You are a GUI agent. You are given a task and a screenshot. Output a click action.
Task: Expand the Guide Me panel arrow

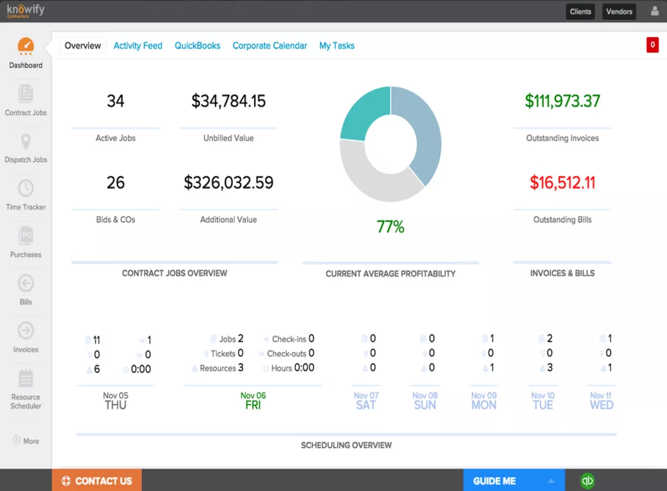click(x=551, y=481)
